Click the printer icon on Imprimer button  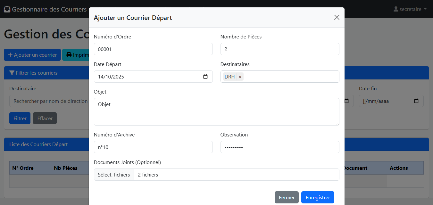pyautogui.click(x=69, y=55)
